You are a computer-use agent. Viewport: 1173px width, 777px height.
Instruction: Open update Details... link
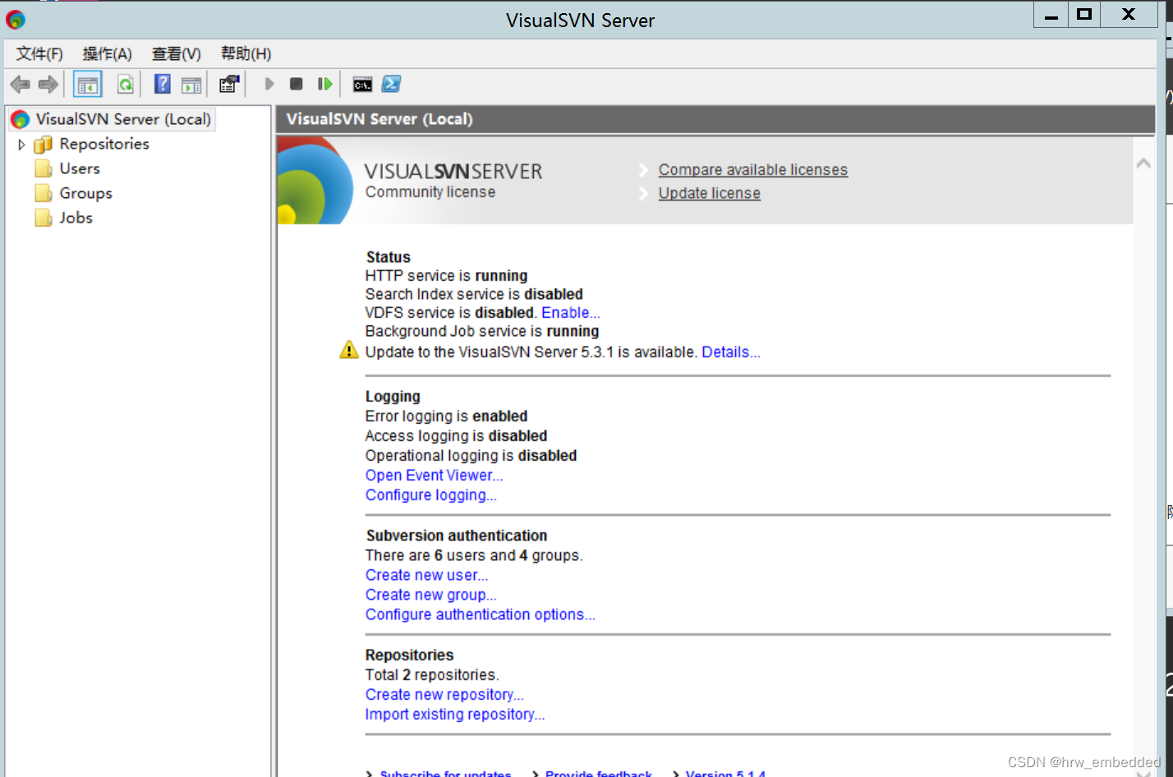click(x=731, y=352)
